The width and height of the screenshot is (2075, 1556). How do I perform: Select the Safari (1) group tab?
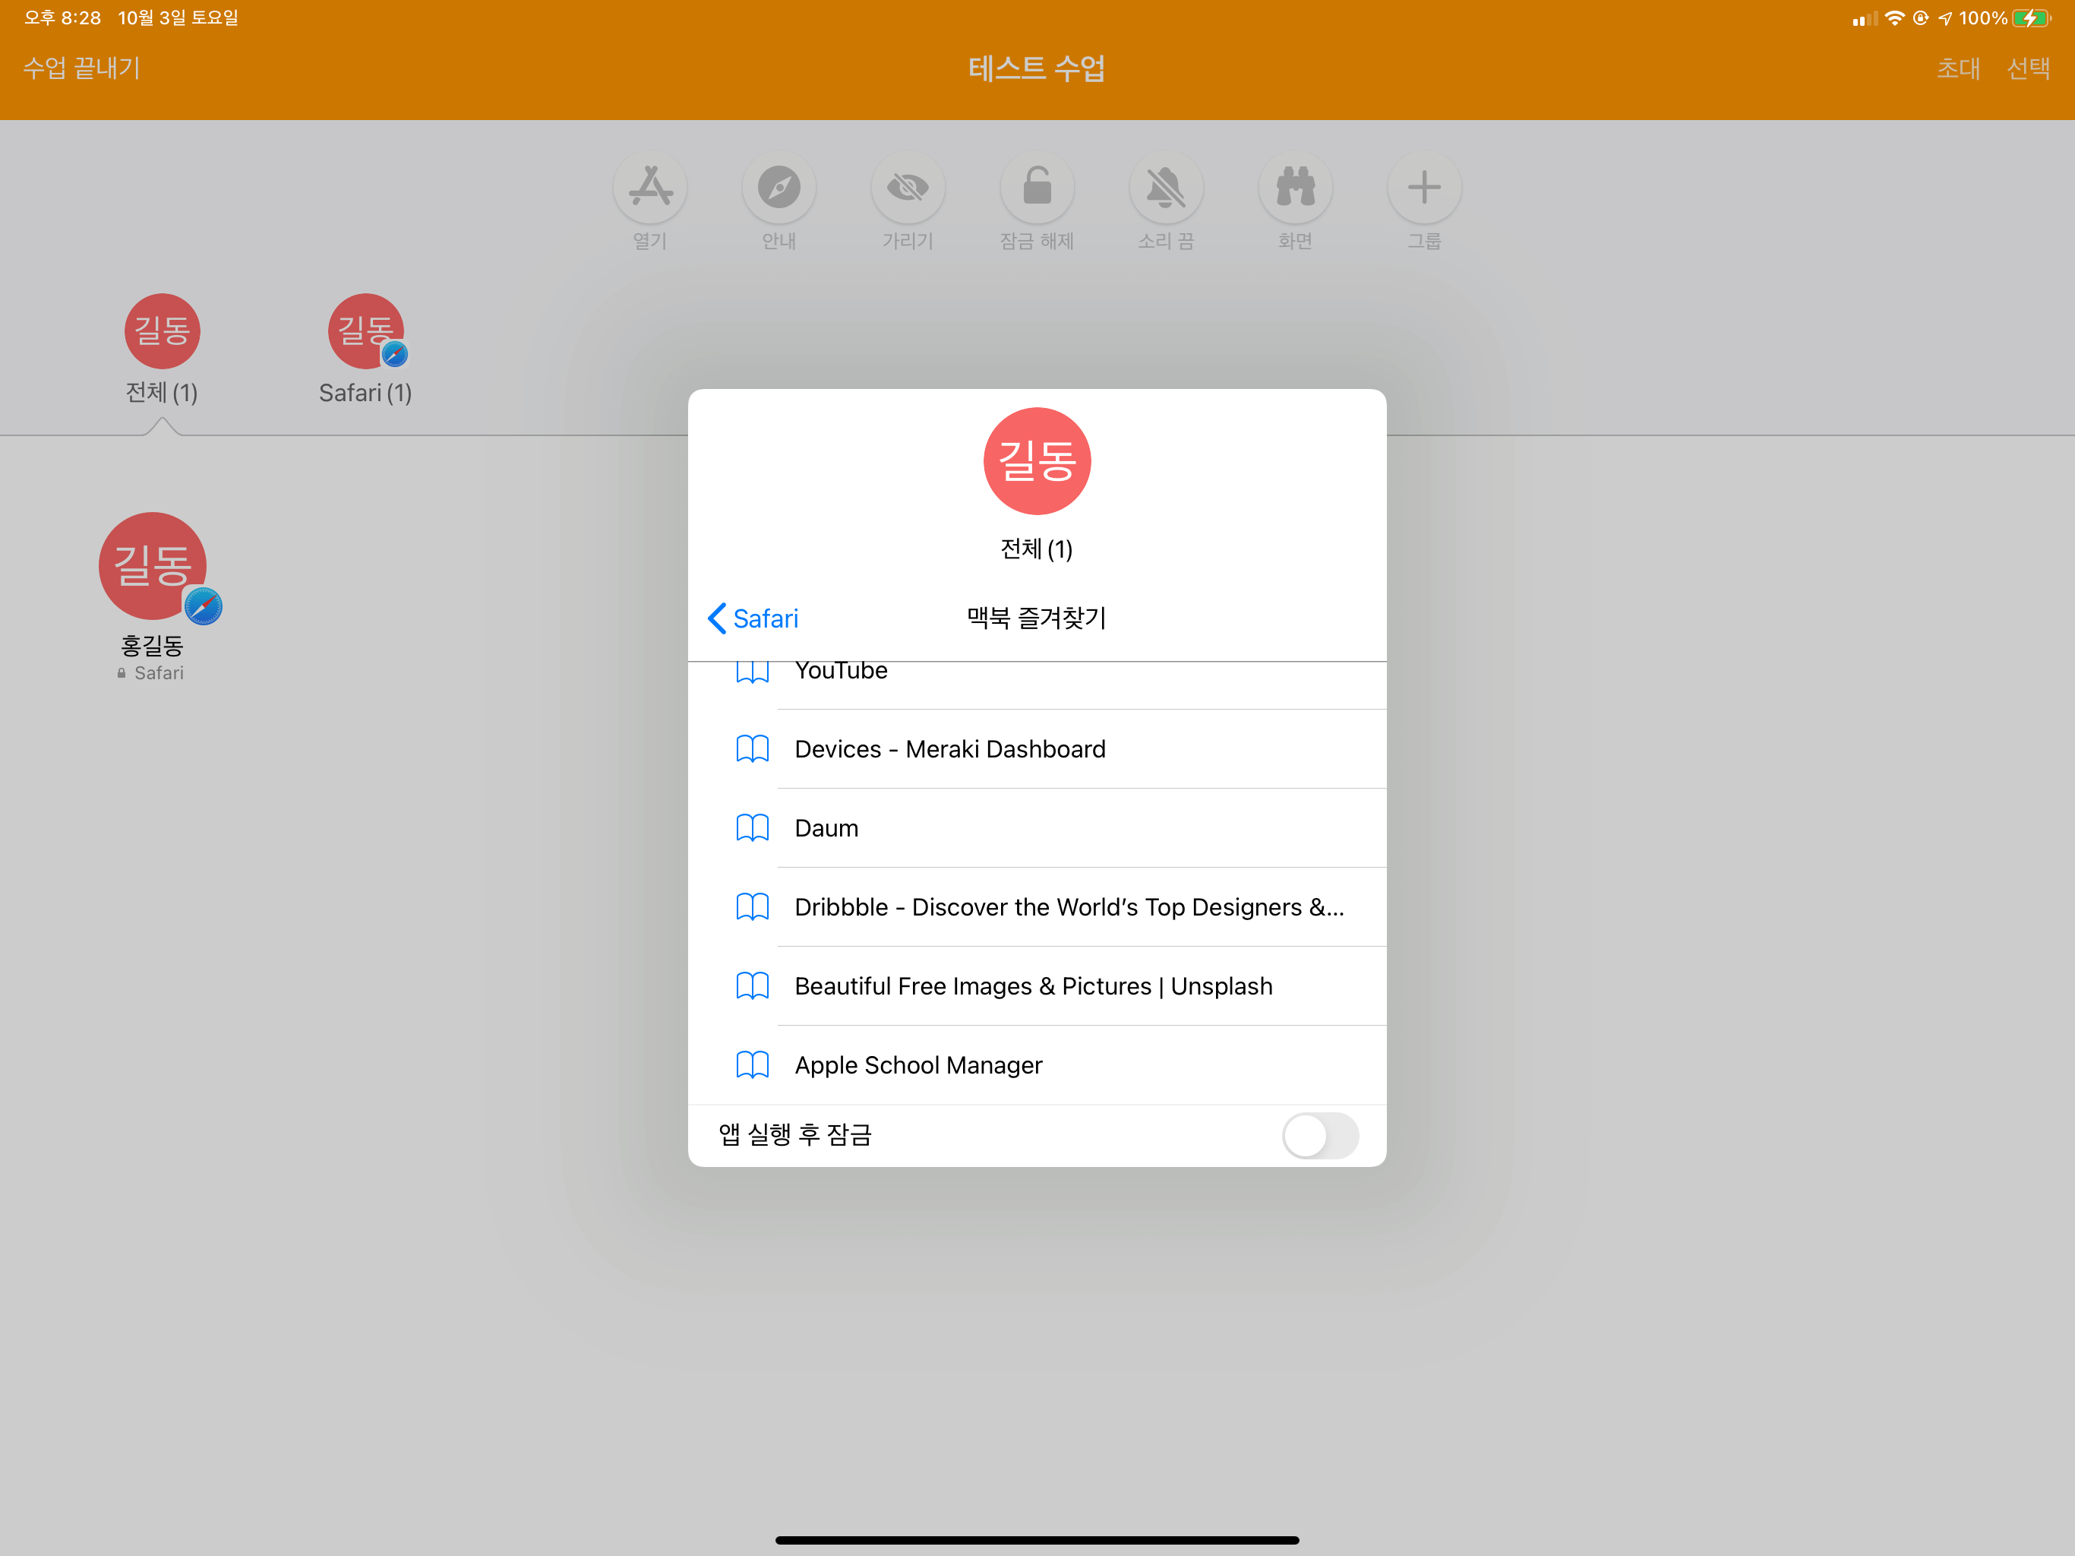click(x=365, y=349)
